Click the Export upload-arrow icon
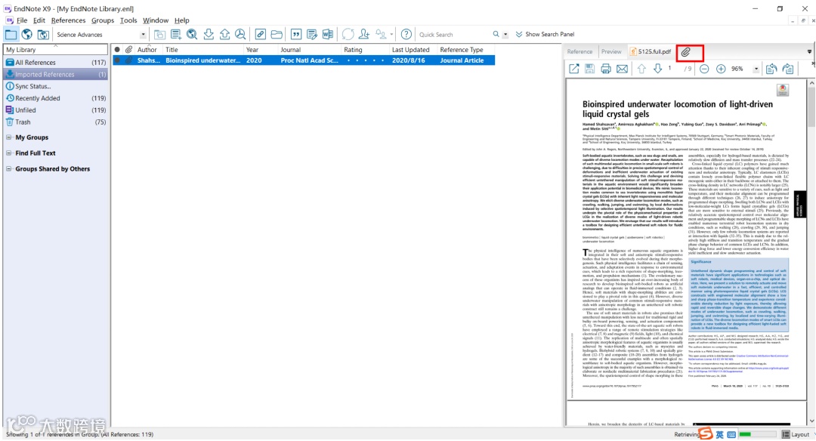 (225, 34)
